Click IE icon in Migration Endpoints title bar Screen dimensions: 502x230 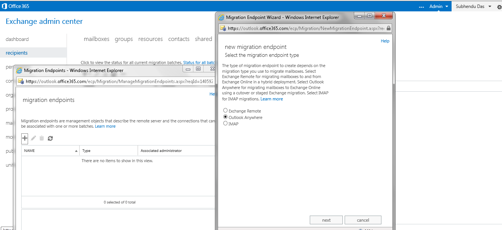click(19, 70)
